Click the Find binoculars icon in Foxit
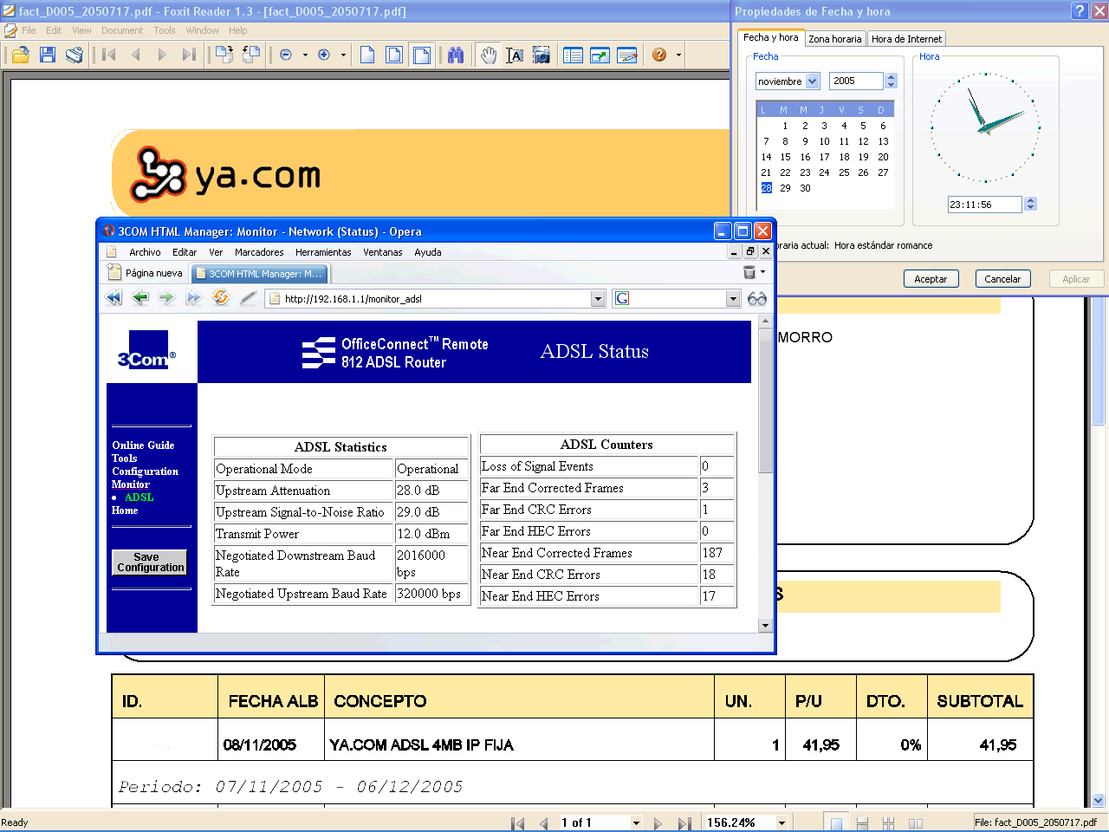The width and height of the screenshot is (1109, 832). point(456,55)
